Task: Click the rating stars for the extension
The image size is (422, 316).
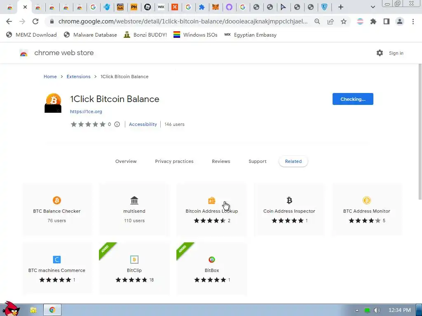Action: pyautogui.click(x=88, y=124)
